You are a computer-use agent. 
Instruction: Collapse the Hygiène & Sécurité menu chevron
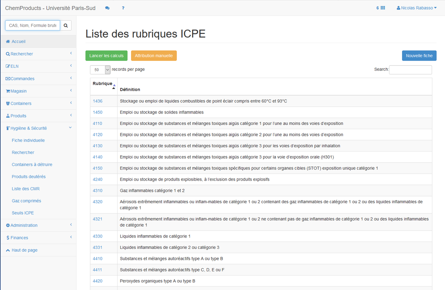click(70, 128)
